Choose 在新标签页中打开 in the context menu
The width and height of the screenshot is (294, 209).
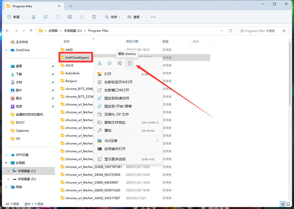click(x=128, y=82)
